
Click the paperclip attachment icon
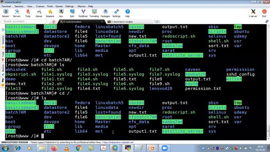click(x=267, y=22)
